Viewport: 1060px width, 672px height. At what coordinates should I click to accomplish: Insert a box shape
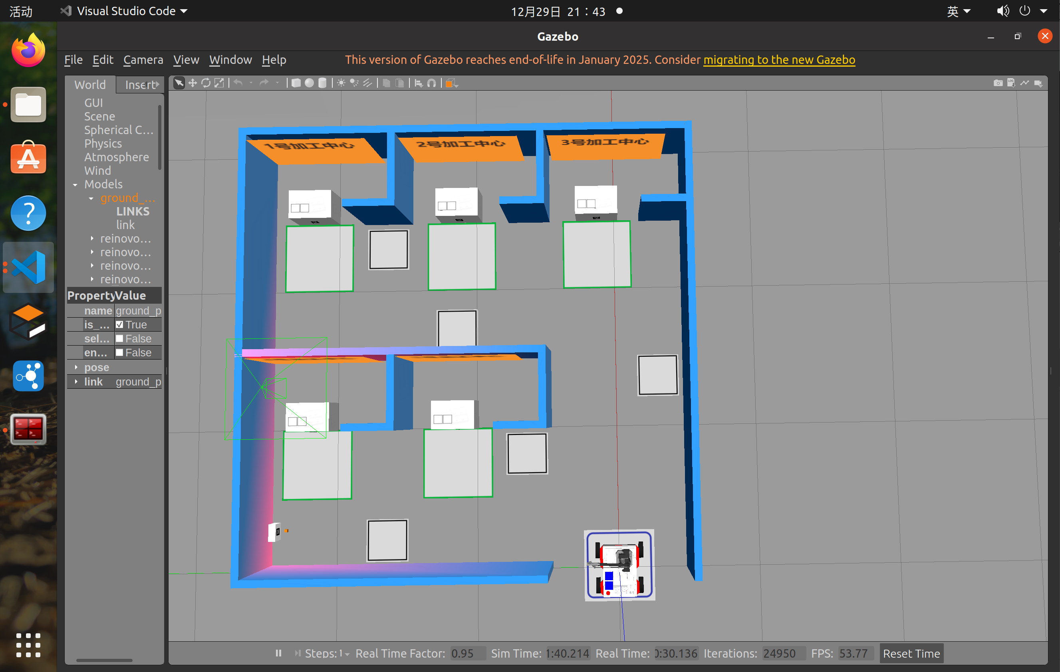(296, 83)
